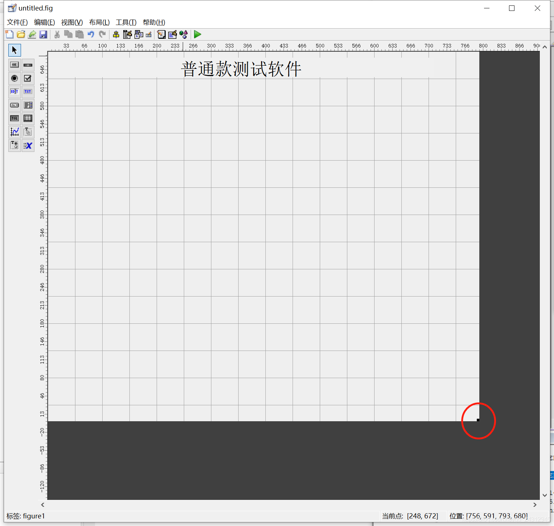Open the Menu Editor
This screenshot has width=554, height=526.
[127, 34]
